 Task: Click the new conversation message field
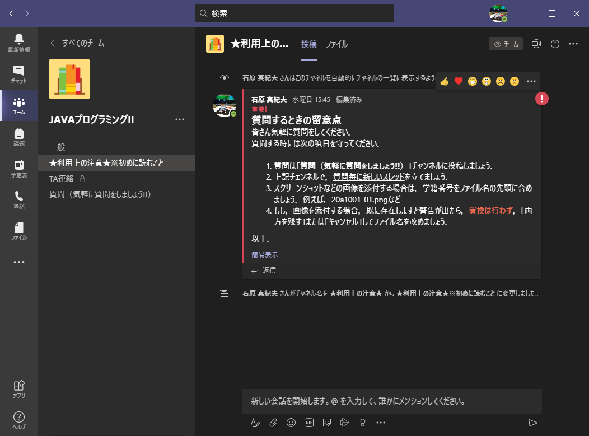click(x=391, y=401)
